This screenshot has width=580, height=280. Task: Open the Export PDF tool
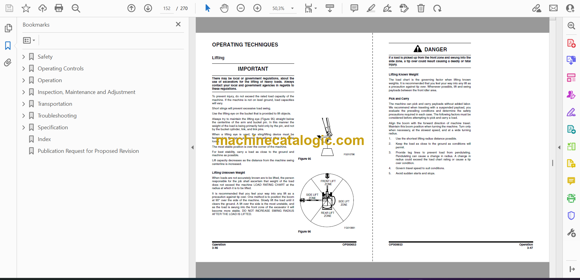coord(571,60)
